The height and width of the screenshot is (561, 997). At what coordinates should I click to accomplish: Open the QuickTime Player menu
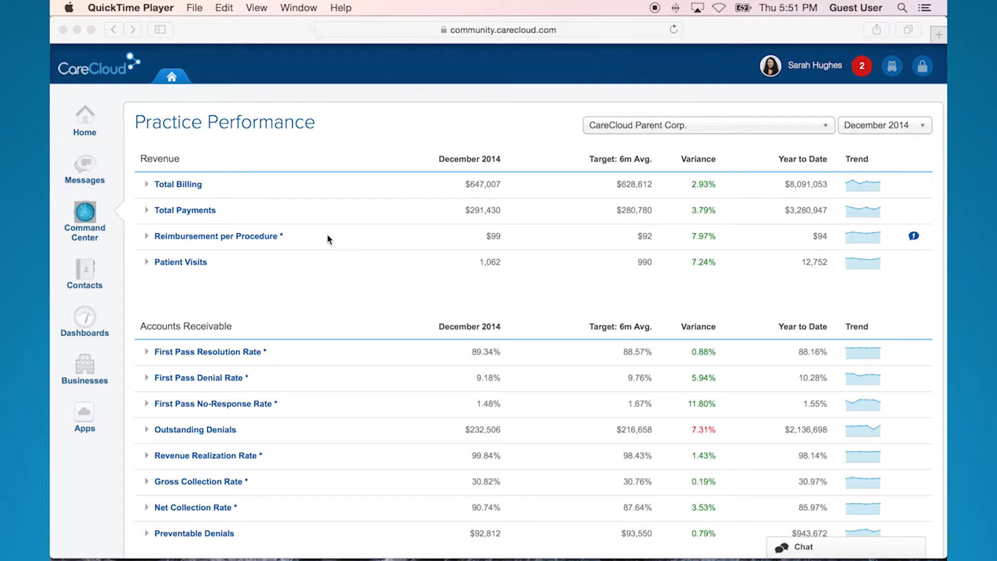(x=130, y=8)
